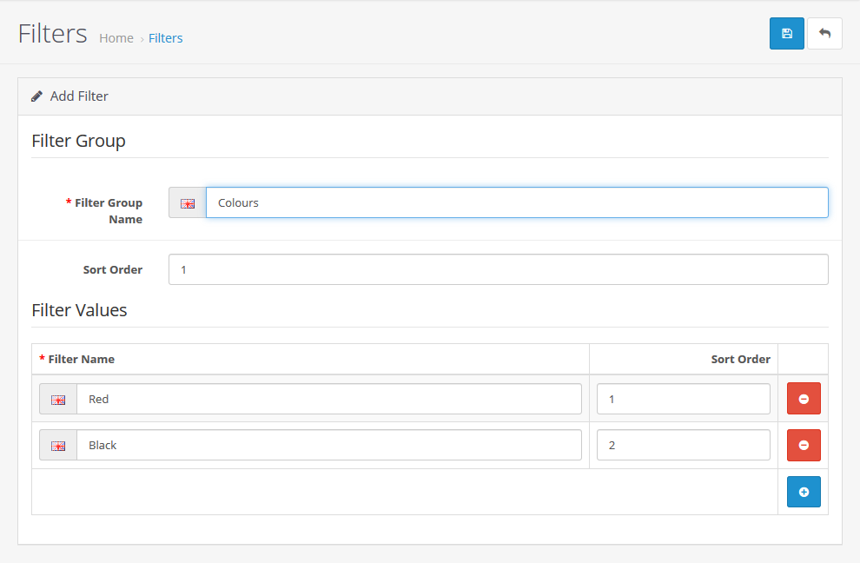Remove the Red filter value row
The width and height of the screenshot is (860, 563).
[x=804, y=399]
